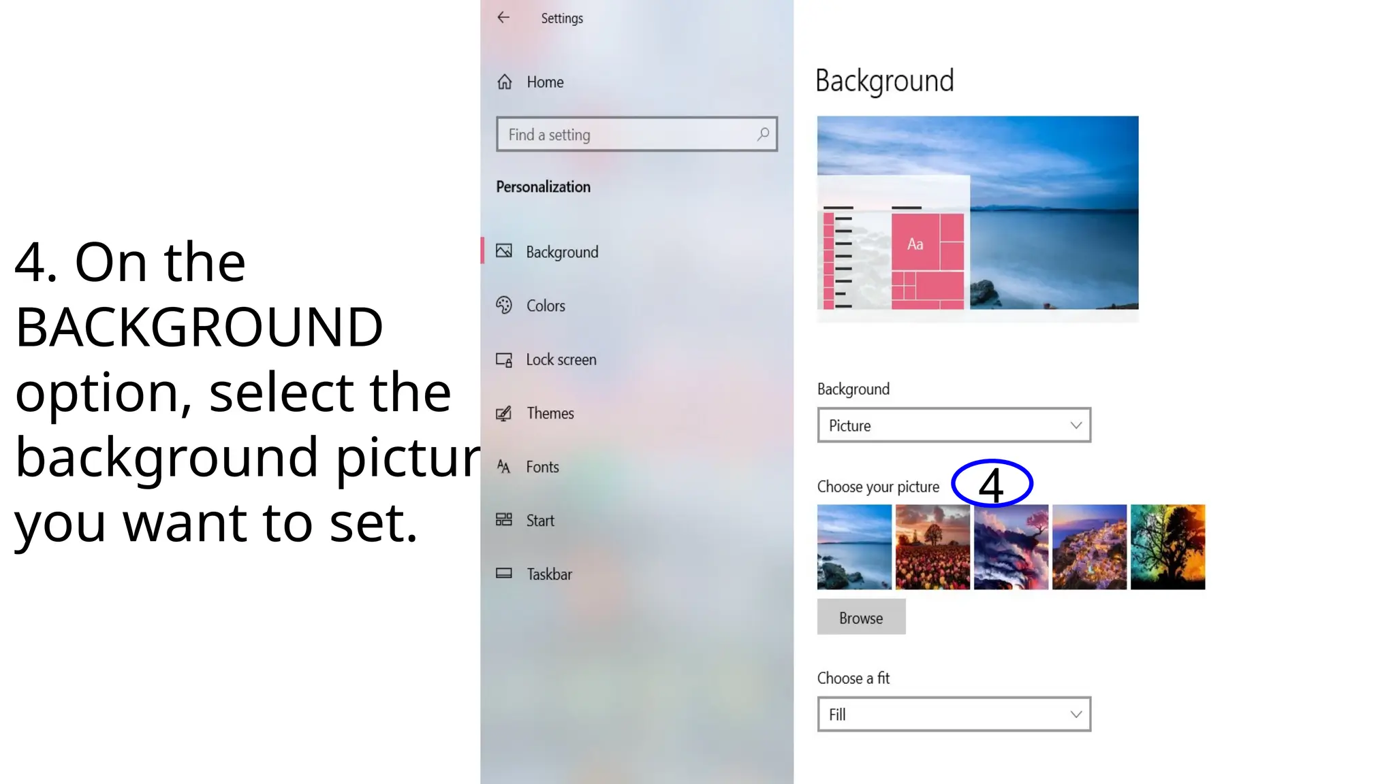Click the Browse button
This screenshot has height=784, width=1395.
coord(861,617)
